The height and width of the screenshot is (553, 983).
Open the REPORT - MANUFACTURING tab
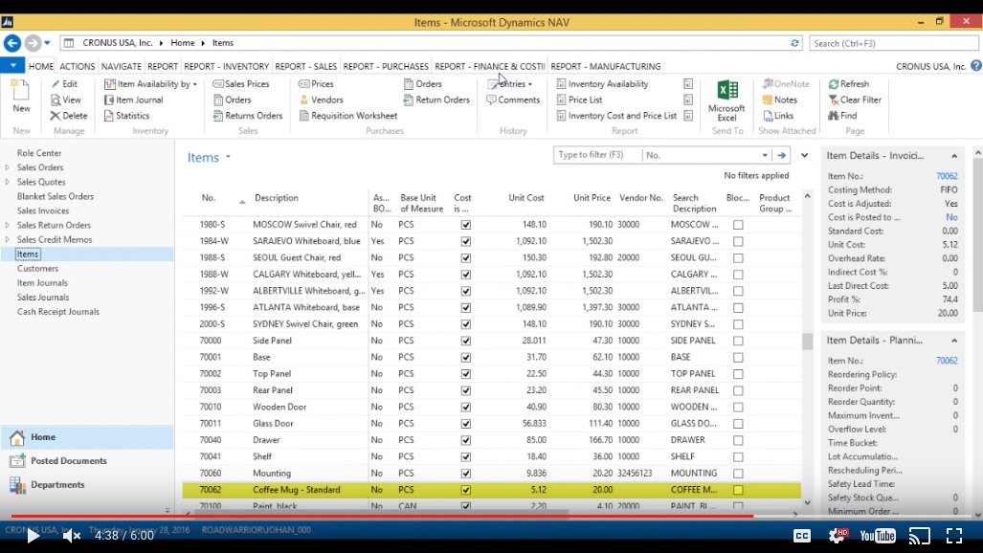pyautogui.click(x=606, y=66)
